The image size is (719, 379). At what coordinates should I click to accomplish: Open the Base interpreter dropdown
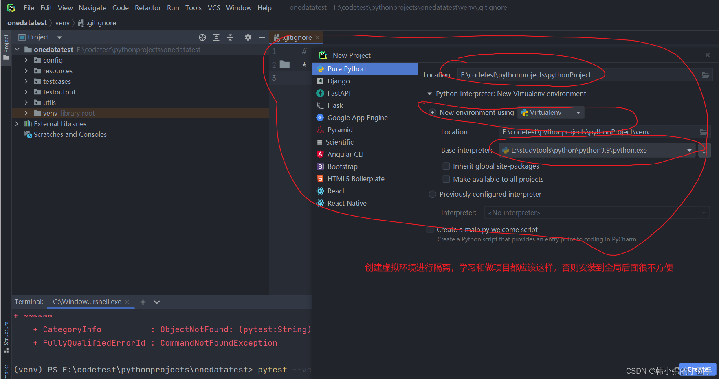click(597, 151)
